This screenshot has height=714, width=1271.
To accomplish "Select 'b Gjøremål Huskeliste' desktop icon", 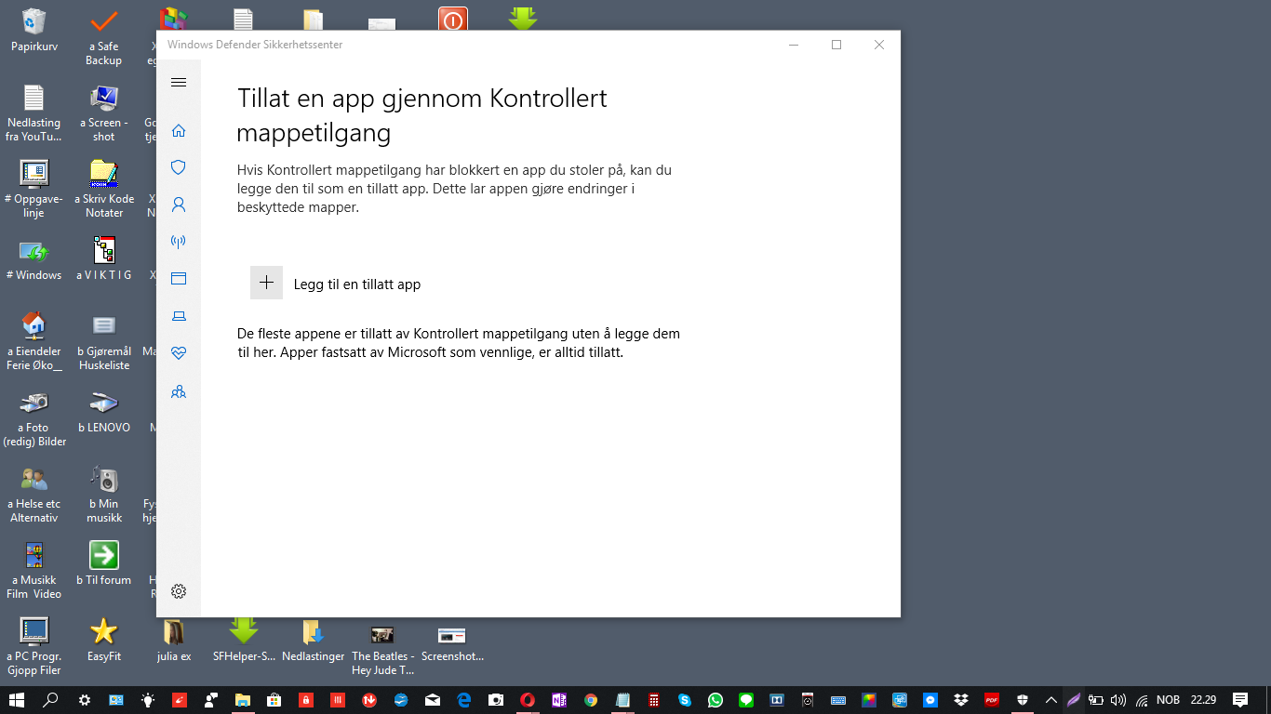I will point(103,342).
